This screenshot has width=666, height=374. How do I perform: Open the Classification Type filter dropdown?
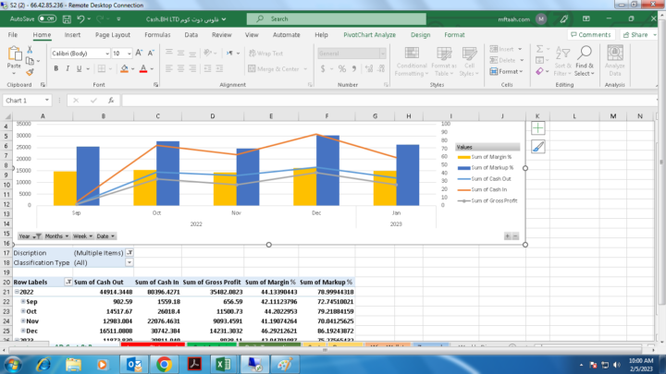tap(129, 262)
